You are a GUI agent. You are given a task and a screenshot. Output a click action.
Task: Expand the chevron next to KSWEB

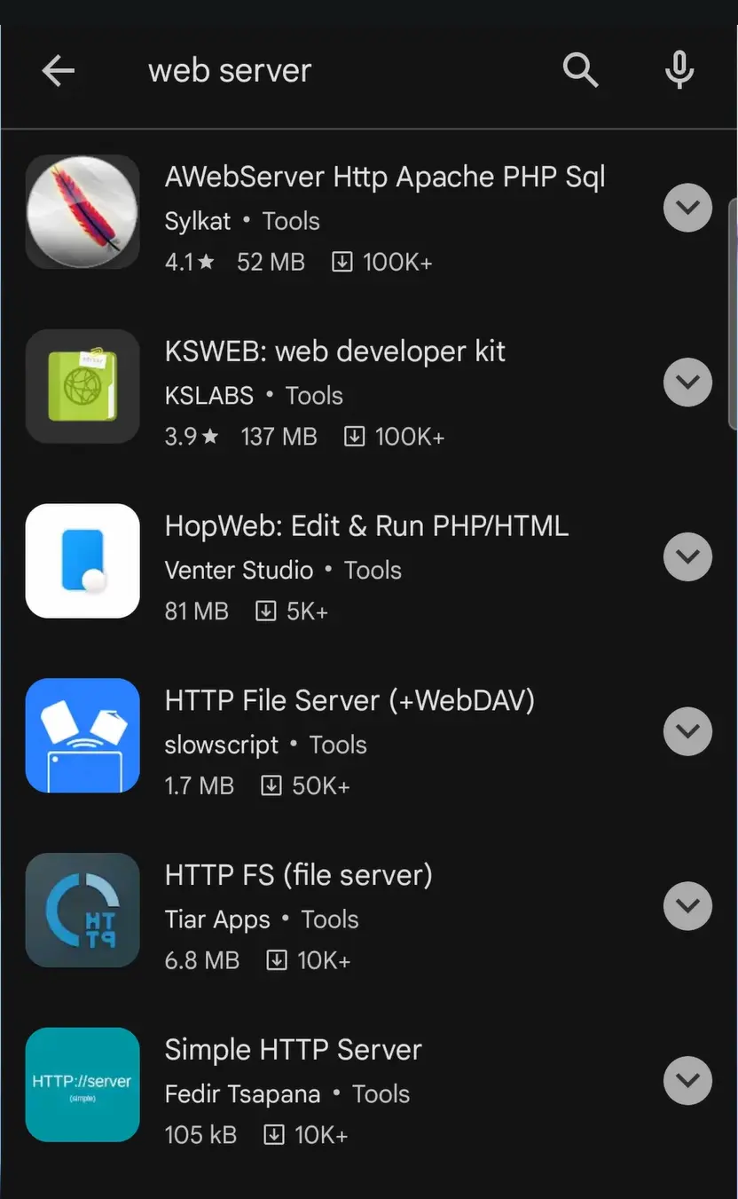[x=687, y=382]
